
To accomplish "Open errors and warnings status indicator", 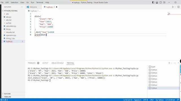I will tap(4, 100).
